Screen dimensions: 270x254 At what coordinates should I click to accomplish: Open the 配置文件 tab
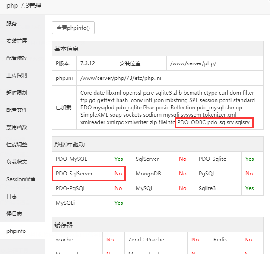pyautogui.click(x=22, y=110)
